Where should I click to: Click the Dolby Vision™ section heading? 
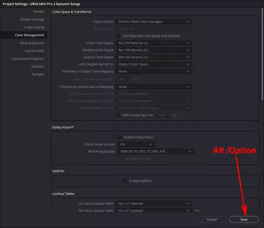63,127
